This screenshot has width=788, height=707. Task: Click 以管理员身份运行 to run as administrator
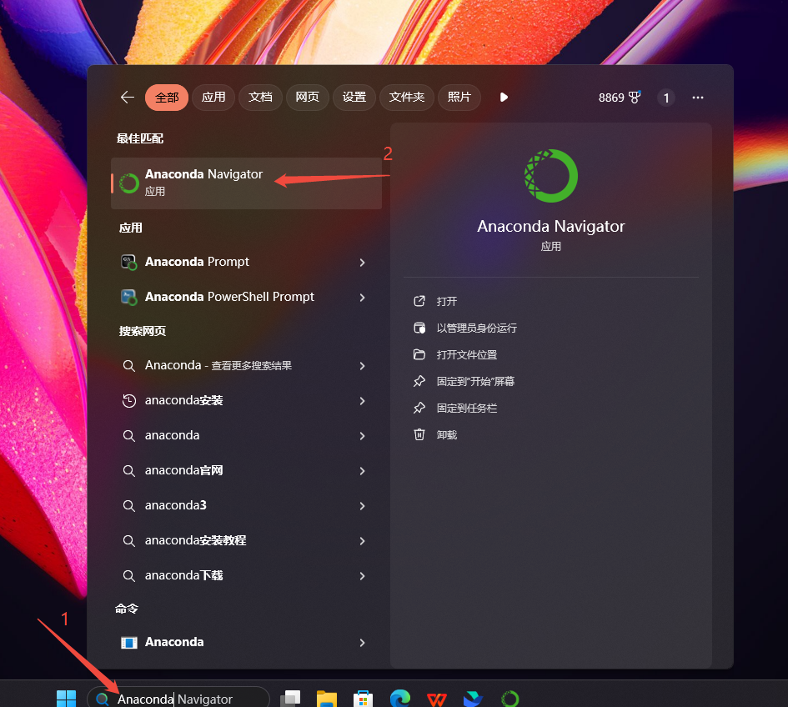click(476, 328)
